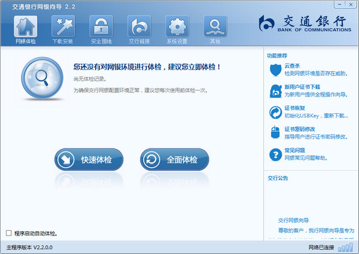Open the 安全园地 lock icon

coord(101,26)
